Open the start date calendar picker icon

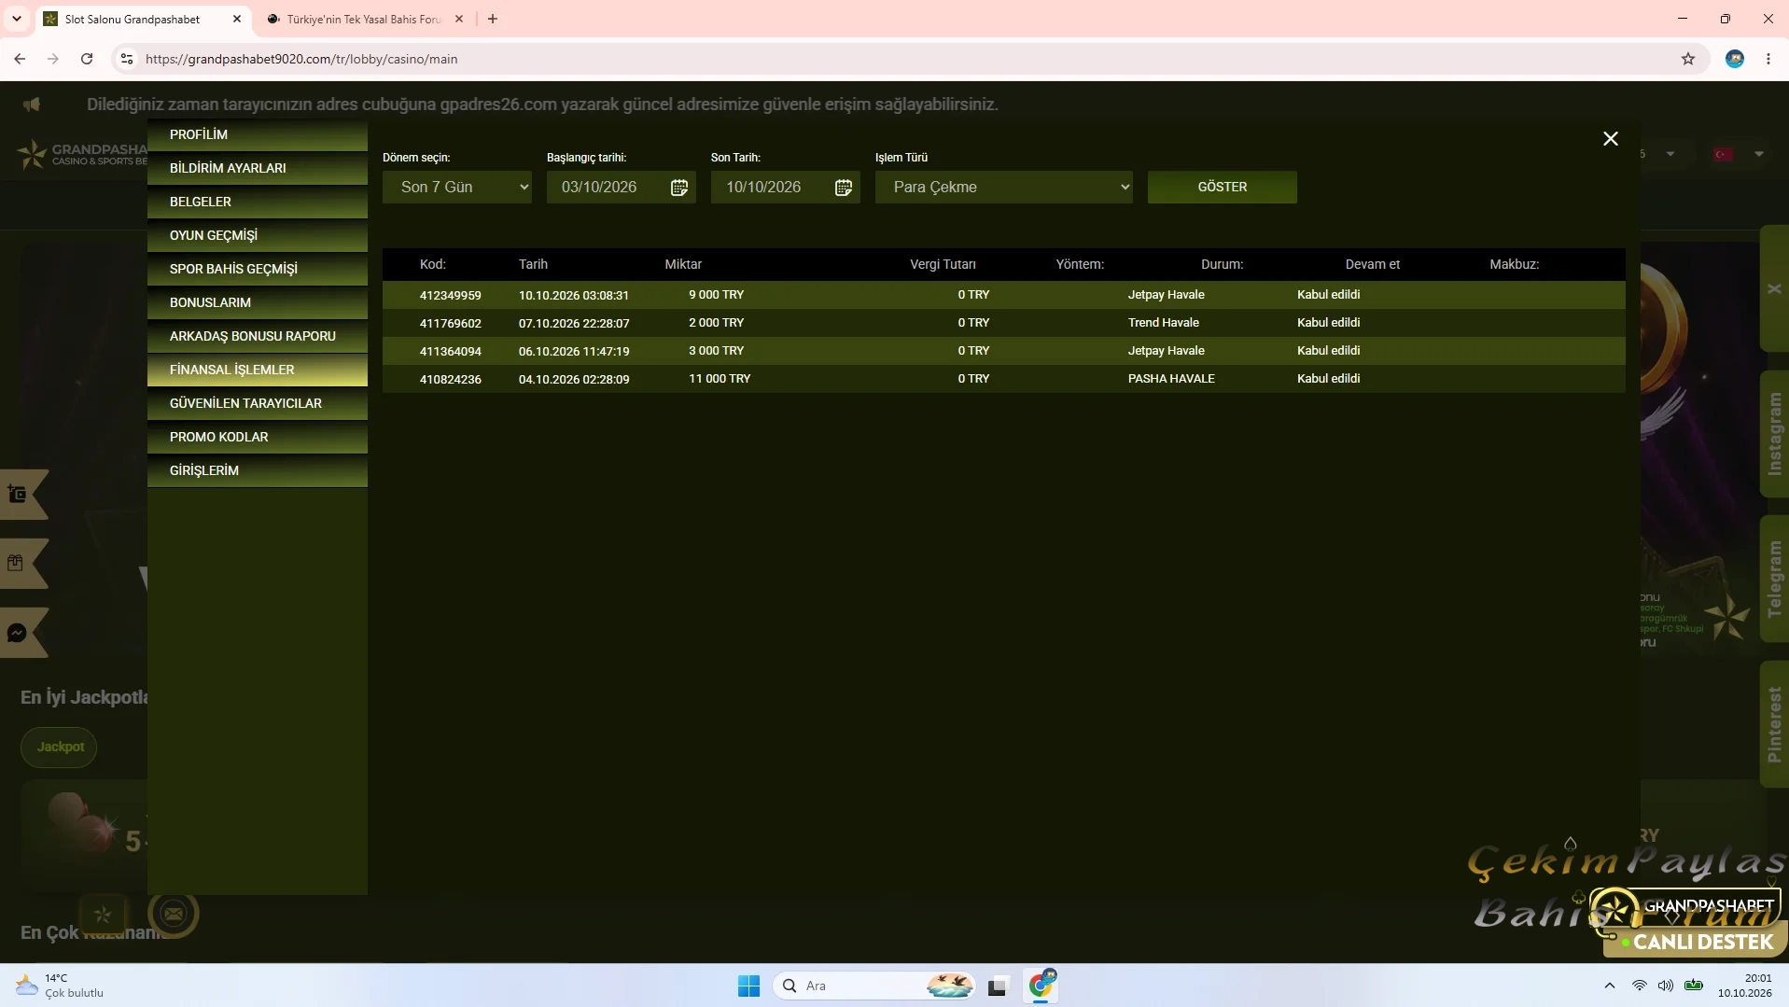[x=679, y=188]
